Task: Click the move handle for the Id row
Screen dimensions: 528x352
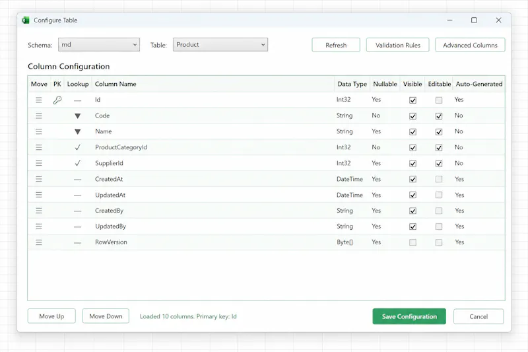Action: [39, 100]
